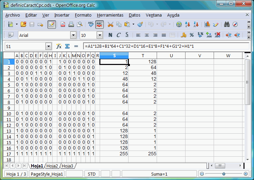Open the Paste options dropdown arrow
254x180 pixels.
tap(133, 24)
